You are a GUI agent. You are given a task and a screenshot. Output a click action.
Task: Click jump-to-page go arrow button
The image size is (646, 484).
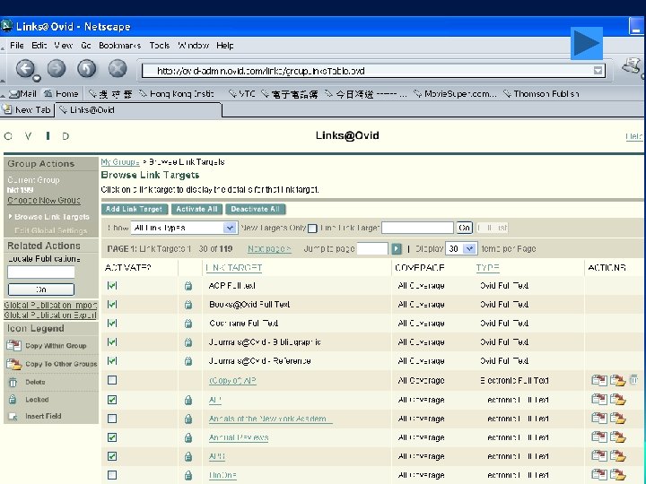(397, 248)
